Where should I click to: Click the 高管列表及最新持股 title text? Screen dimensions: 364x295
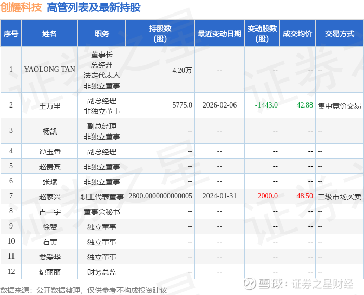coord(94,7)
